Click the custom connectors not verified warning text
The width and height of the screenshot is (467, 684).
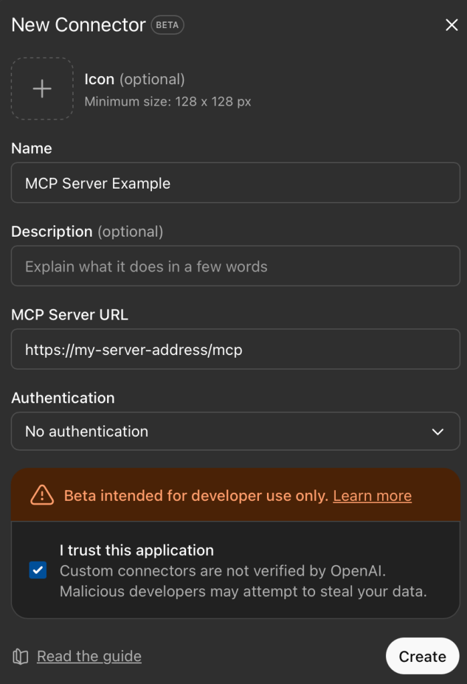pyautogui.click(x=243, y=581)
